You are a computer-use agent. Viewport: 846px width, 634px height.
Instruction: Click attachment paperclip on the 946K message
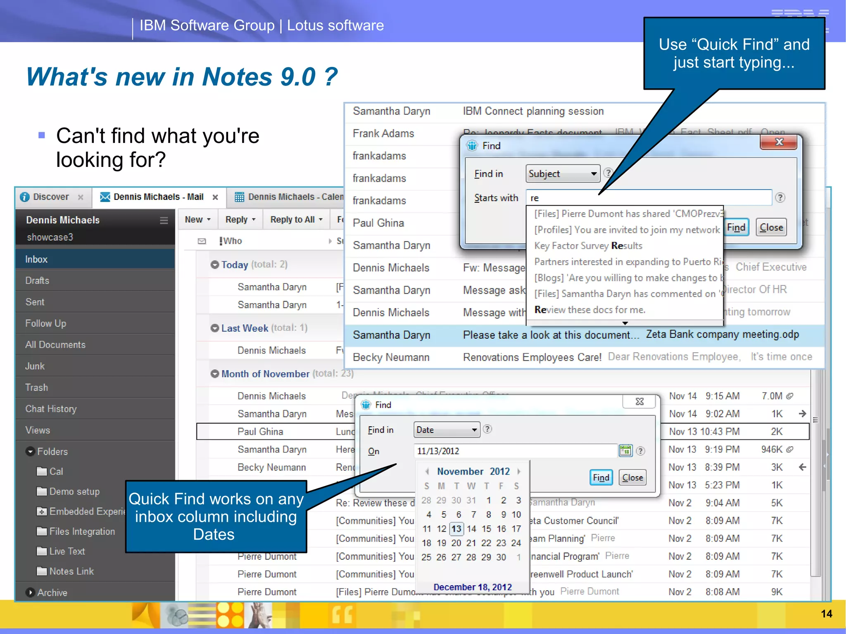789,449
